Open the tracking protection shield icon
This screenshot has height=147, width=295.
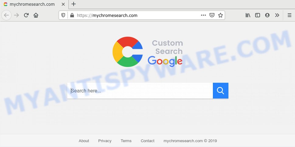pos(63,15)
